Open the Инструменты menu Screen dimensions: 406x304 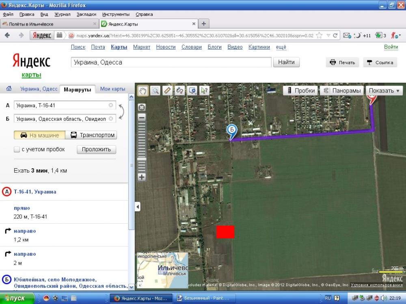(x=116, y=14)
